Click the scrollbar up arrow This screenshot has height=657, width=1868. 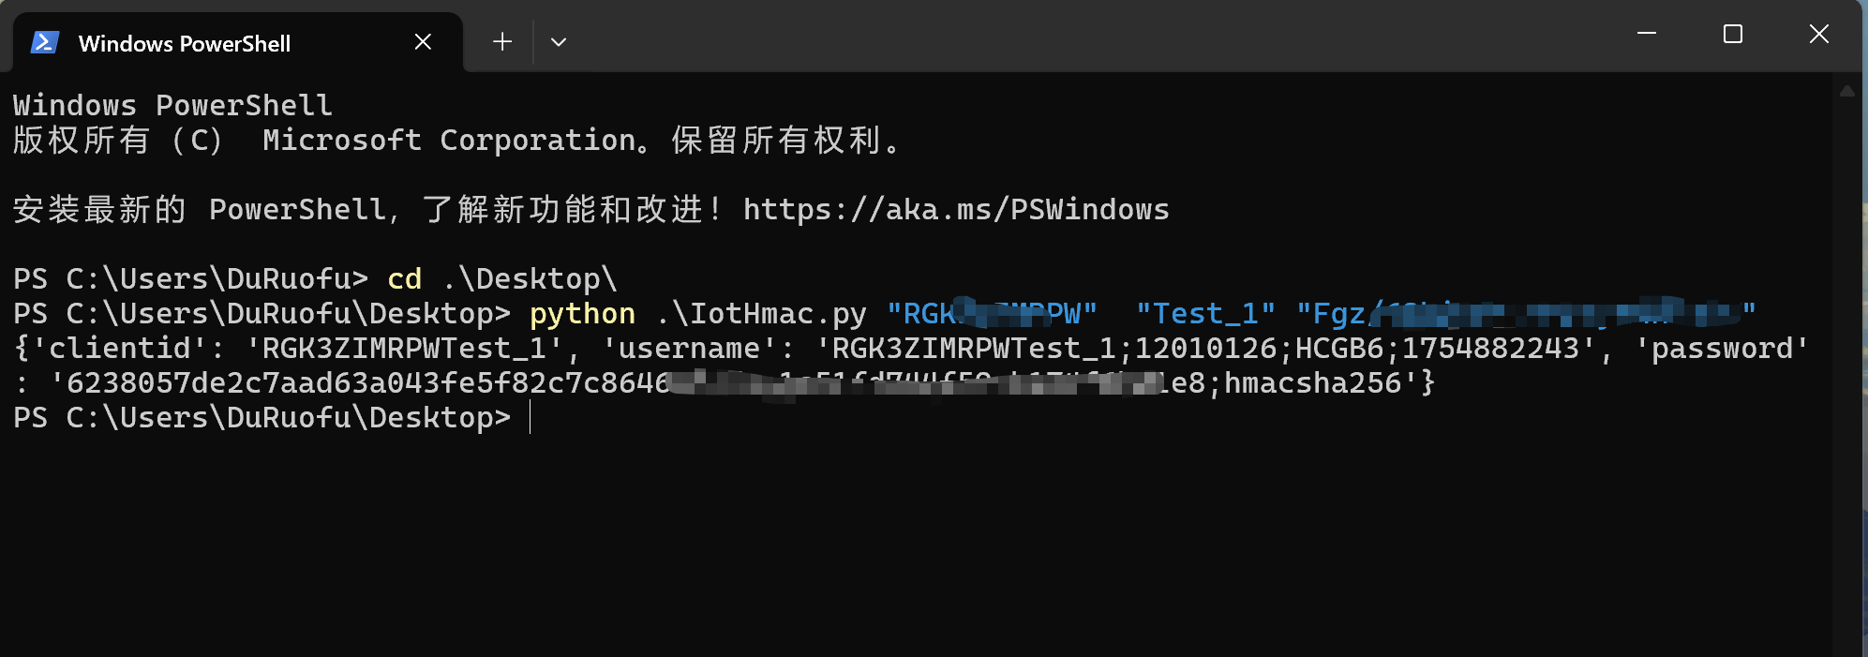[x=1847, y=92]
